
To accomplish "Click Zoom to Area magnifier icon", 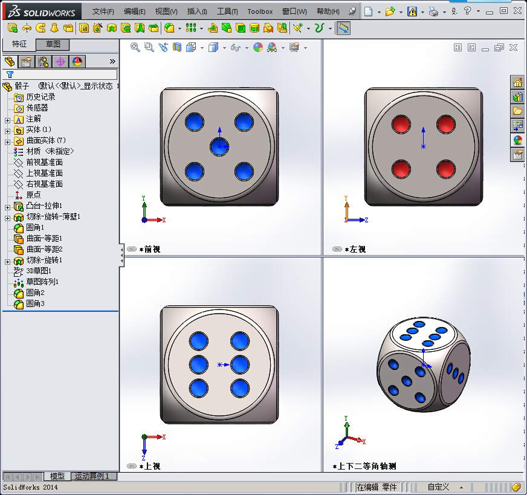I will coord(149,47).
